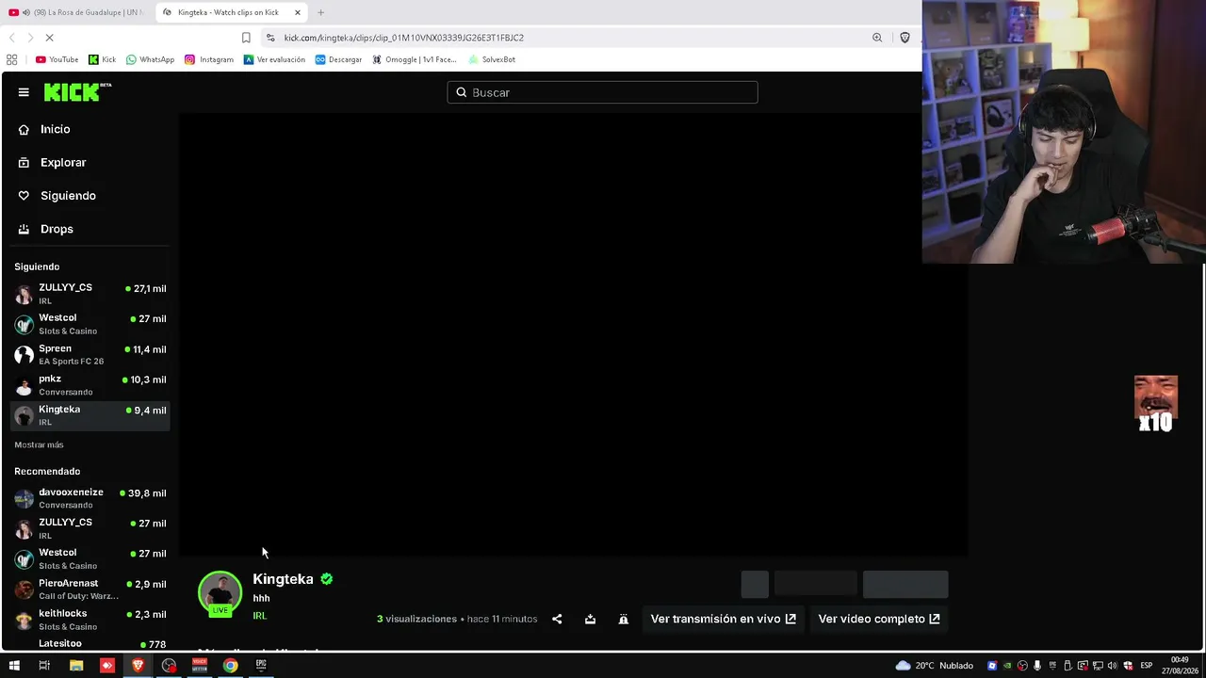Download the clip with the download icon

click(590, 619)
